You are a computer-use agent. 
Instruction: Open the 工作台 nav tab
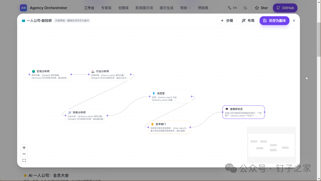tap(89, 8)
